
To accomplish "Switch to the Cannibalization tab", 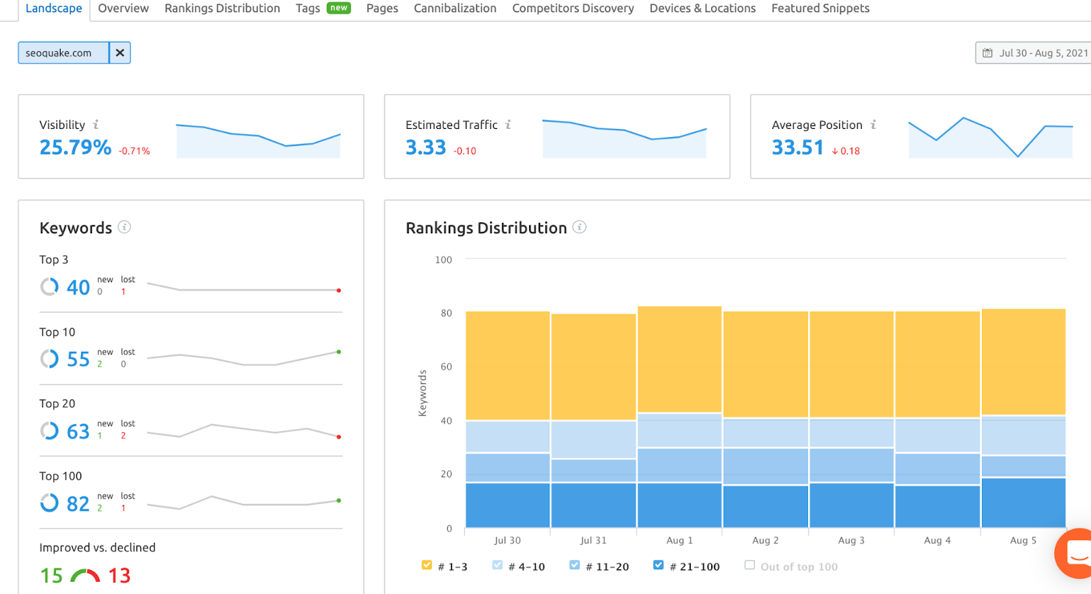I will [455, 8].
